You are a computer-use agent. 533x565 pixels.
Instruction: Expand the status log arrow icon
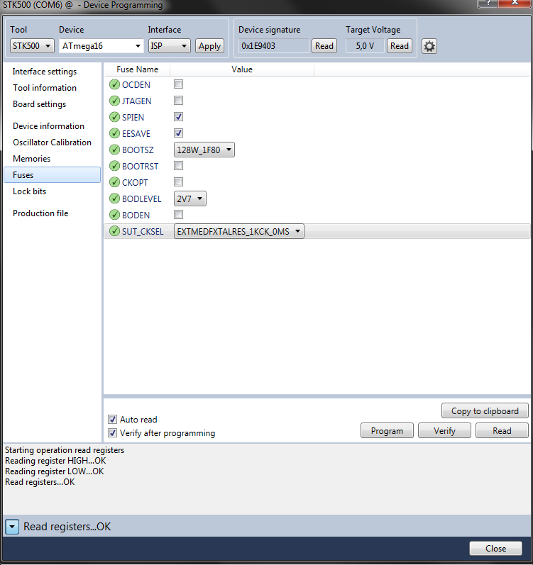[12, 527]
